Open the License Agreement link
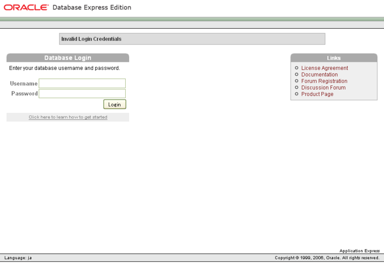This screenshot has height=277, width=384. click(324, 68)
